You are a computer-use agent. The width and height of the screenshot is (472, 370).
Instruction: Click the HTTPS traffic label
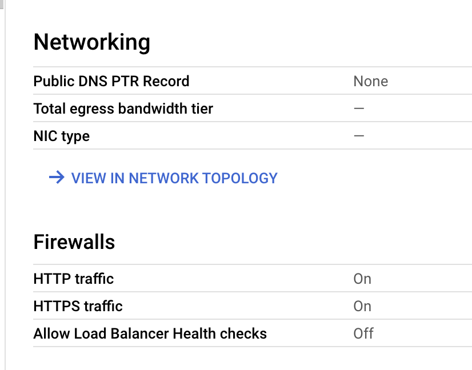pos(78,306)
